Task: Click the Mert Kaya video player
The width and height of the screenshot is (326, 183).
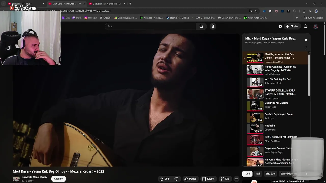Action: [x=126, y=100]
